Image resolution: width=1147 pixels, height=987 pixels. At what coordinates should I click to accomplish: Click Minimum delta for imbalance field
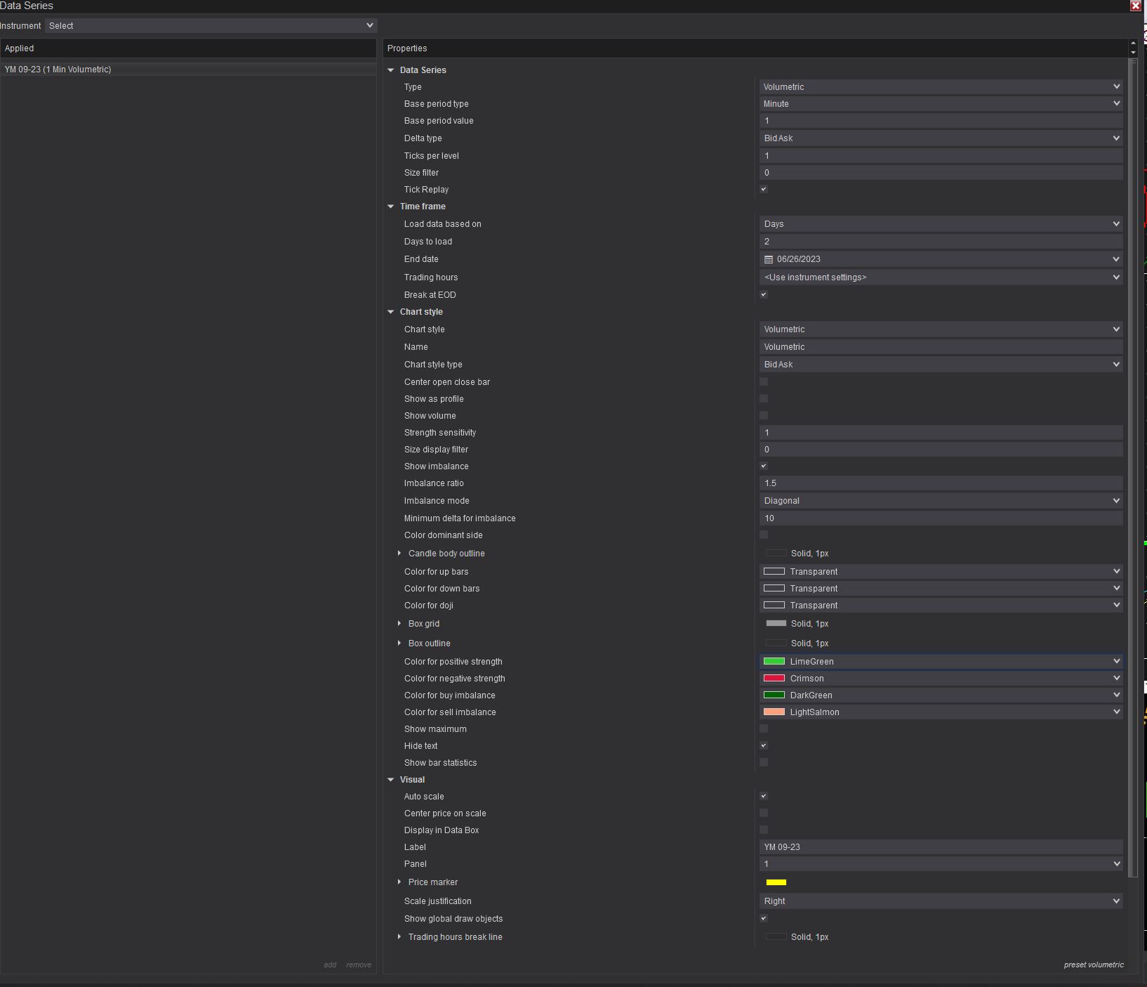click(x=941, y=518)
